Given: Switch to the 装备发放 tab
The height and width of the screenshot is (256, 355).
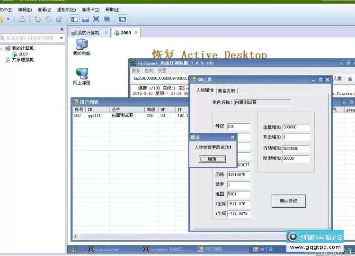Looking at the screenshot, I should pos(227,91).
